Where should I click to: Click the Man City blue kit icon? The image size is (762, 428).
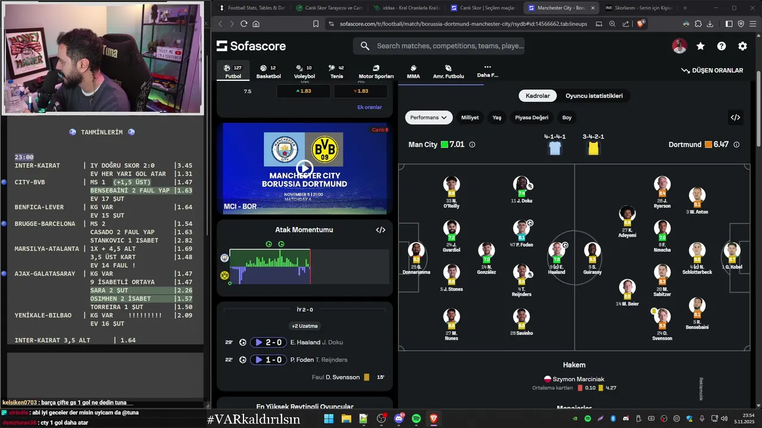(555, 149)
